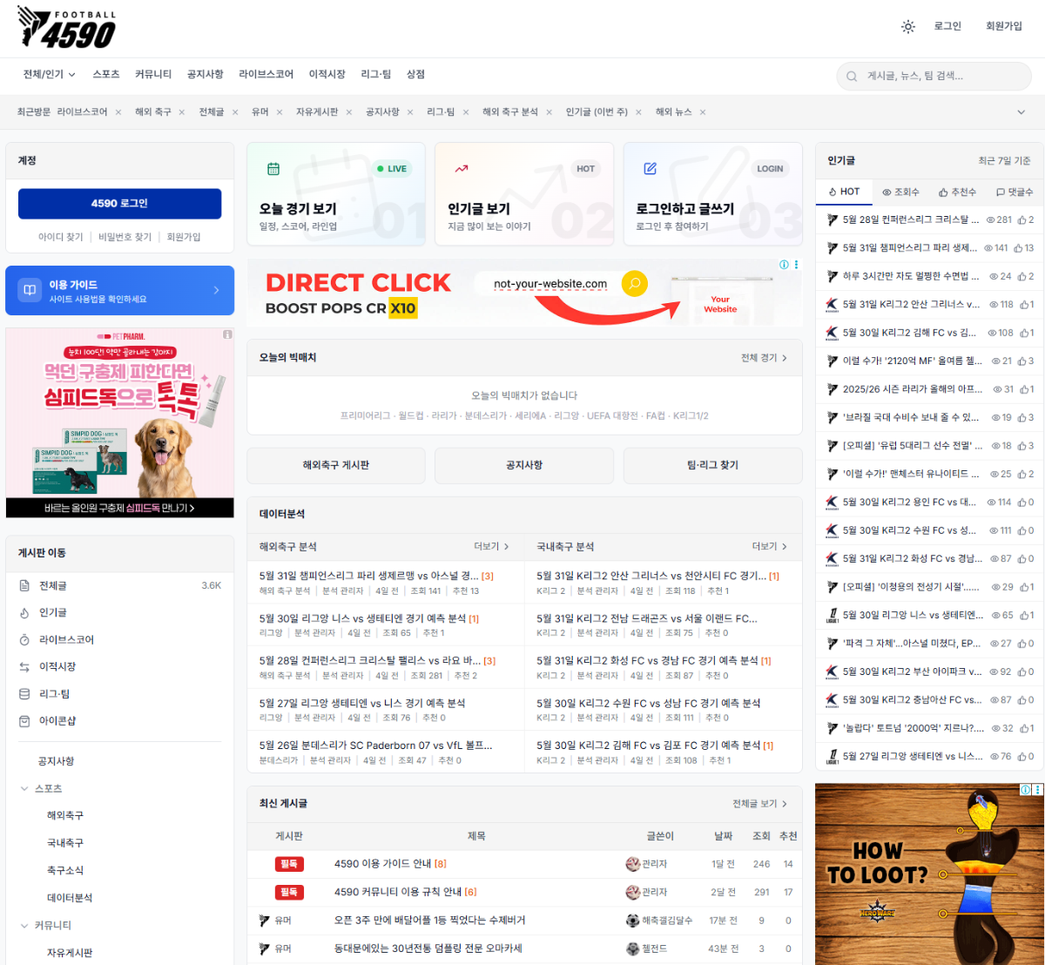This screenshot has width=1045, height=965.
Task: Remove the 해외 축구 recent-visit tag
Action: [x=182, y=112]
